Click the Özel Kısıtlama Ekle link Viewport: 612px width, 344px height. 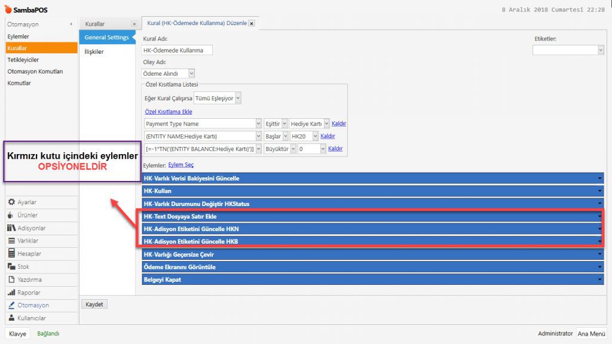click(168, 112)
